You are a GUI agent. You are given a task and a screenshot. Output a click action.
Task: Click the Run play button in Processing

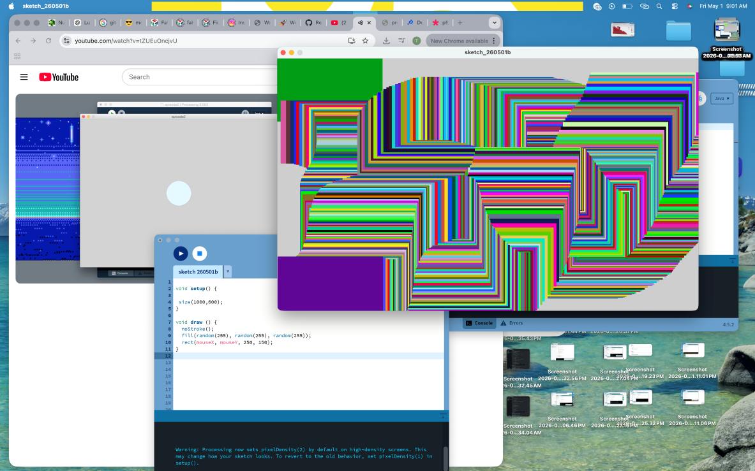point(181,253)
